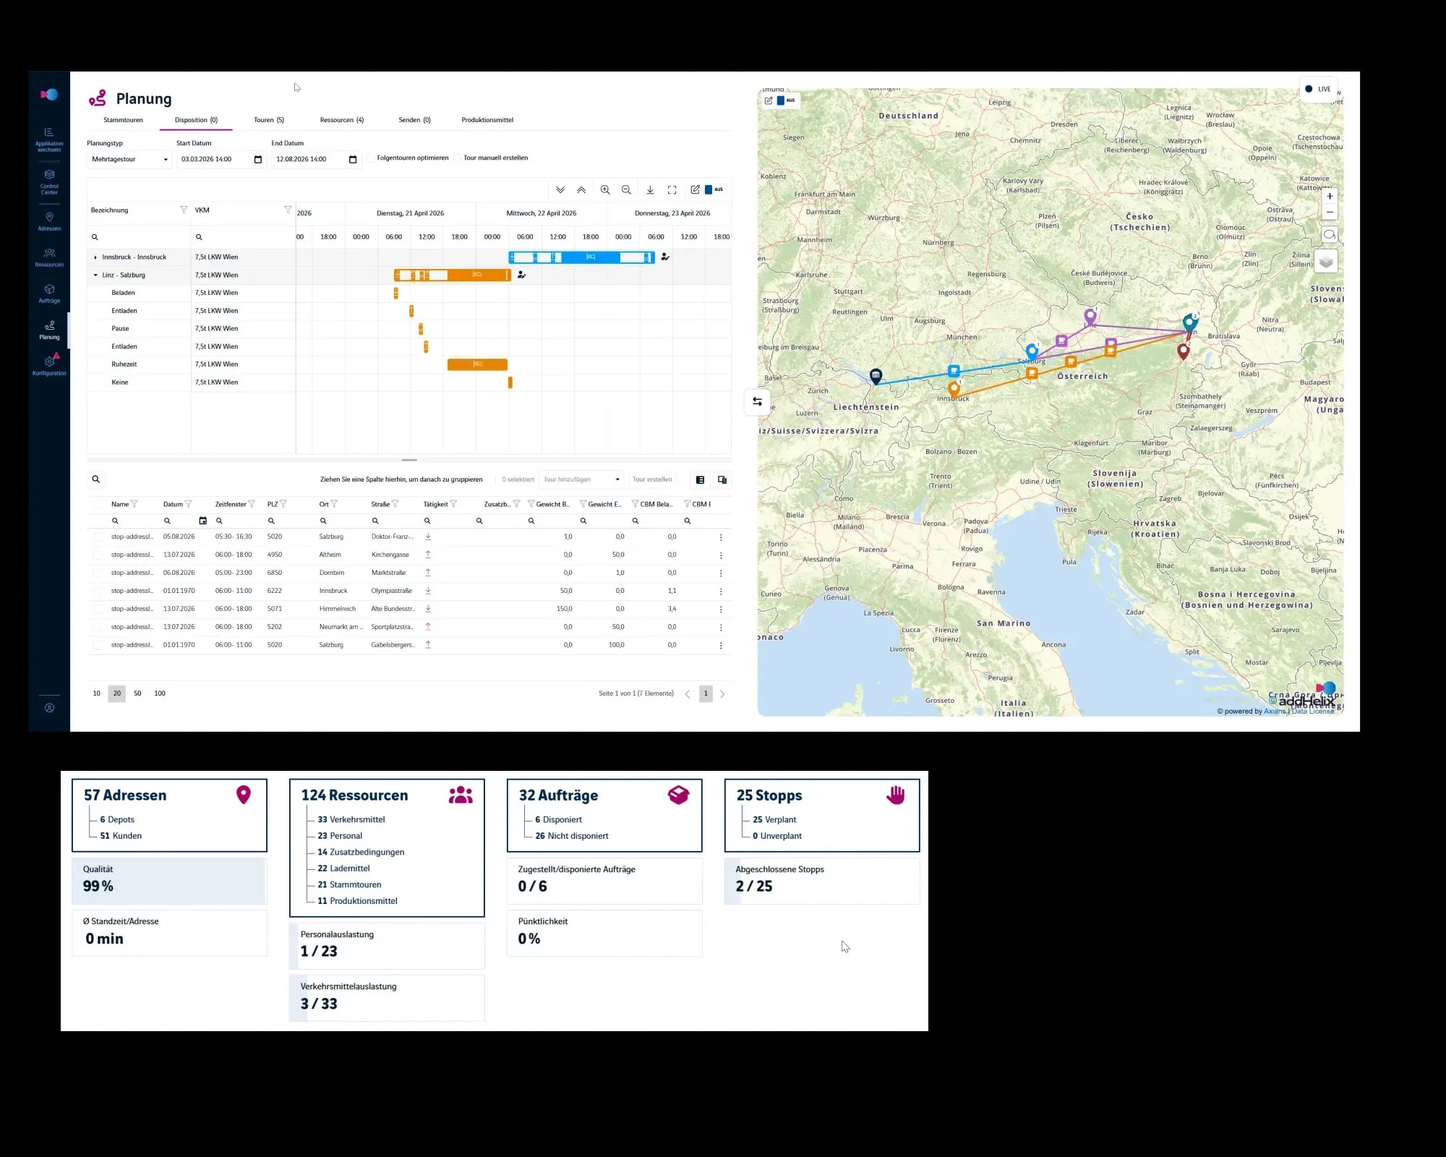Toggle LIVE mode on the map
Viewport: 1446px width, 1157px height.
(x=1318, y=90)
